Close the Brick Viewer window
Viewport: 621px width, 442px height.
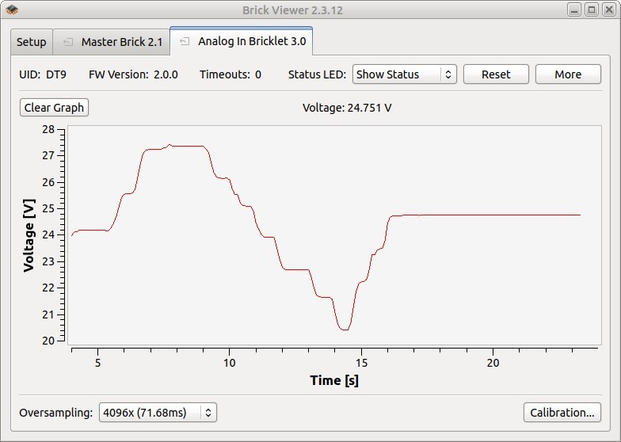tap(608, 10)
